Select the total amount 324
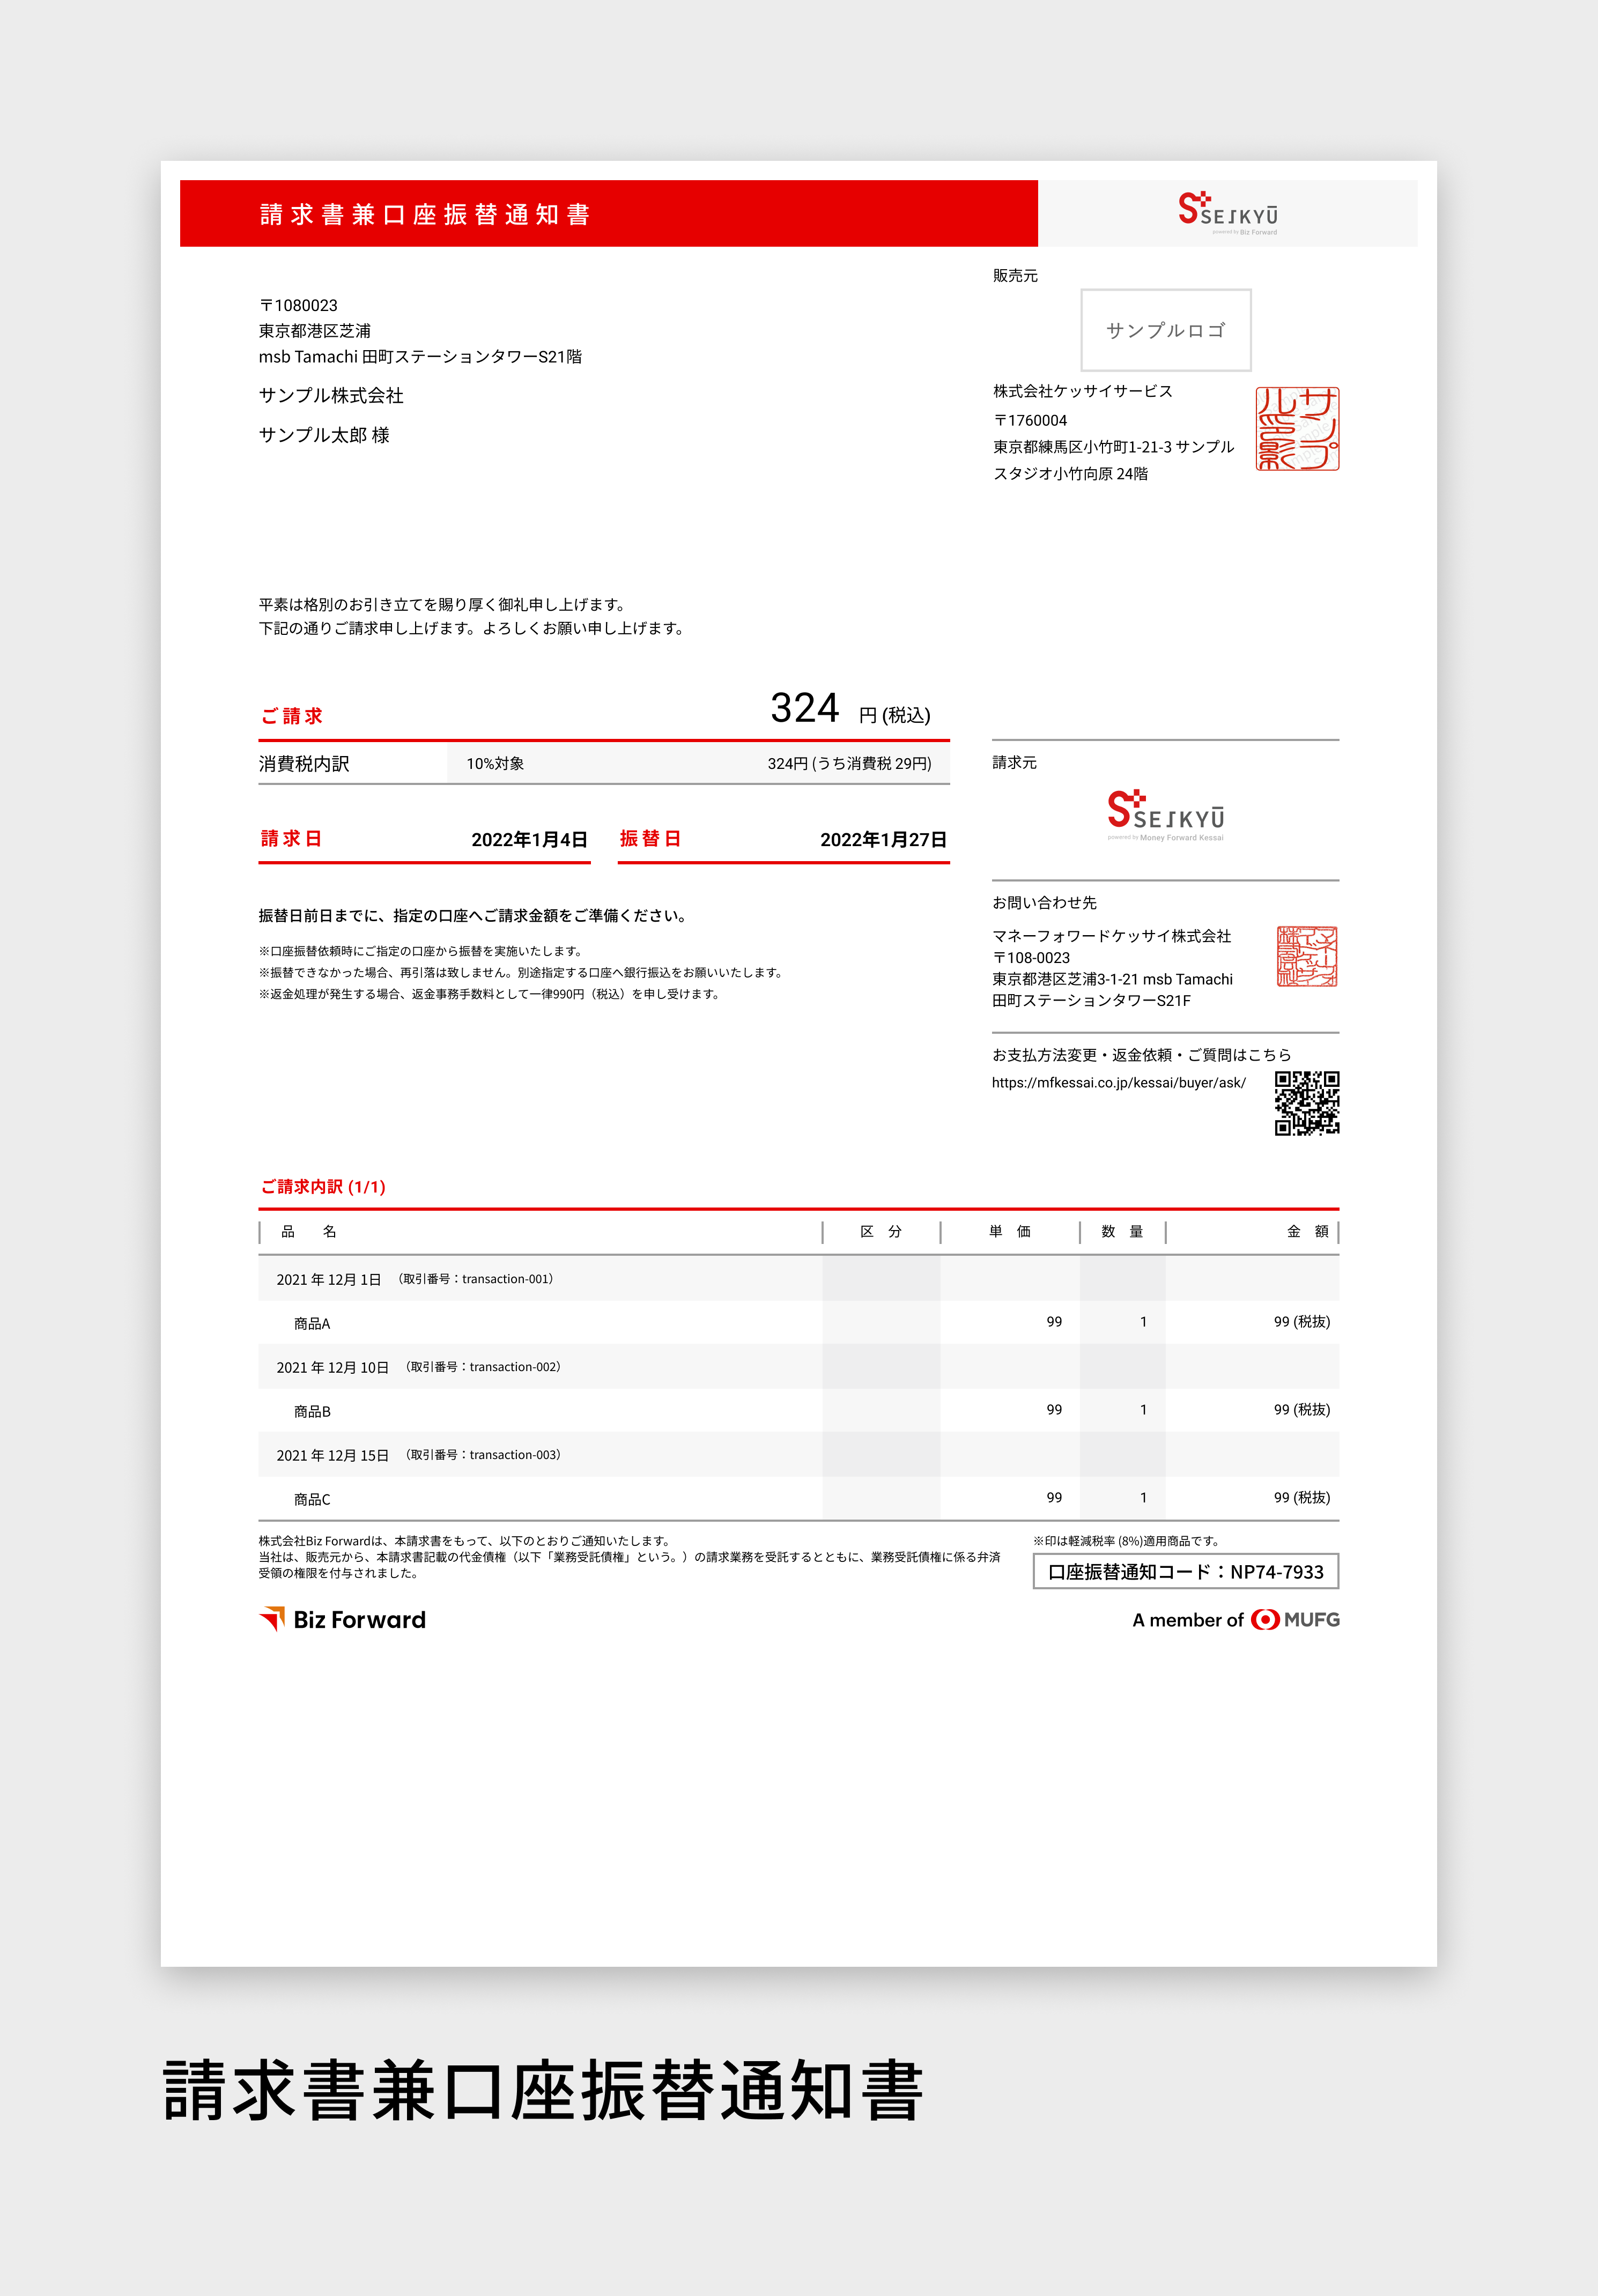This screenshot has width=1598, height=2296. [805, 708]
